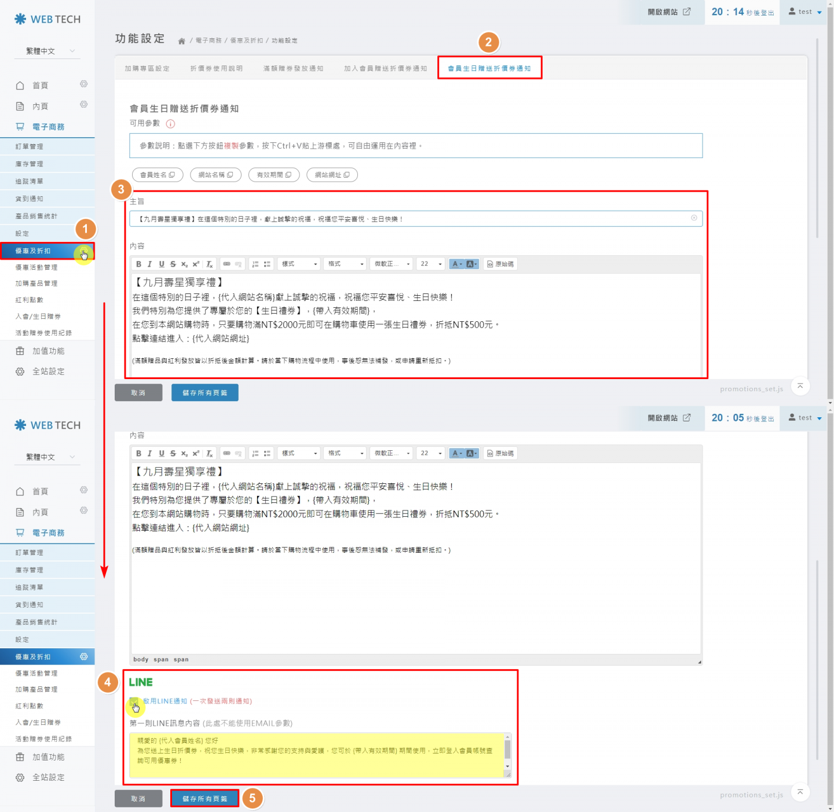
Task: Insert numbered list in editor below 主旨
Action: [255, 264]
